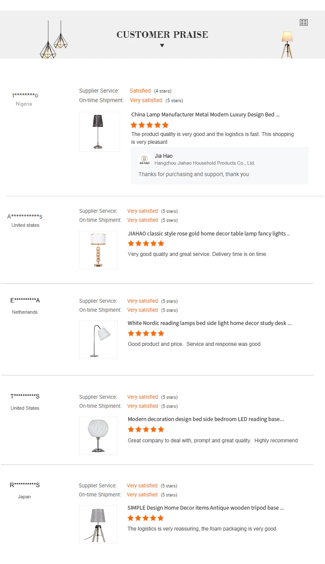
Task: Click the star rating of the Japan review
Action: (146, 518)
